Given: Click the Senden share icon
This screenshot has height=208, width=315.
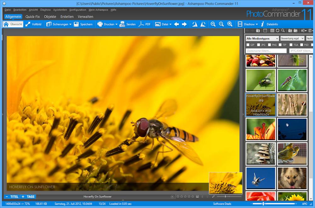Looking at the screenshot, I should pos(123,24).
